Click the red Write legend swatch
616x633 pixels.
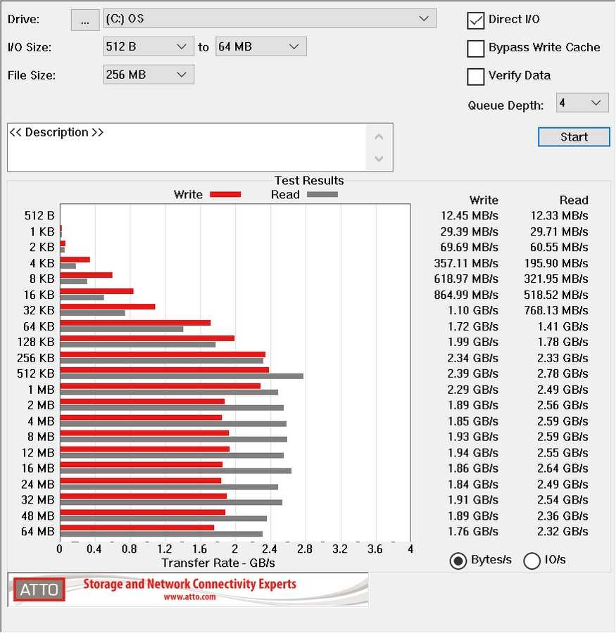point(225,195)
